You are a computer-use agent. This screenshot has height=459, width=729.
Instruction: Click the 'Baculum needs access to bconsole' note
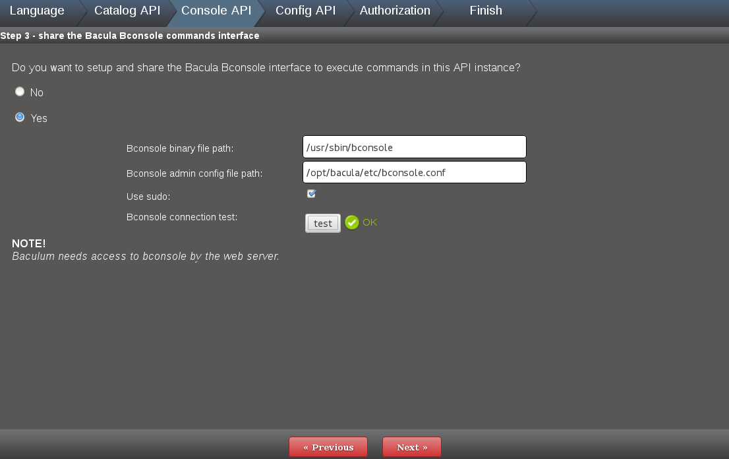(146, 257)
